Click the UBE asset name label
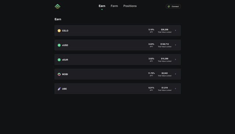235x134 pixels. pos(65,89)
